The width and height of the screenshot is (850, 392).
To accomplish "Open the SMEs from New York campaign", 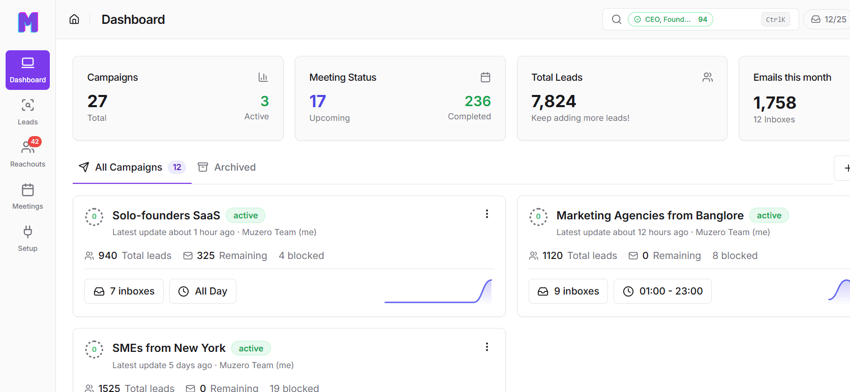I will [169, 348].
